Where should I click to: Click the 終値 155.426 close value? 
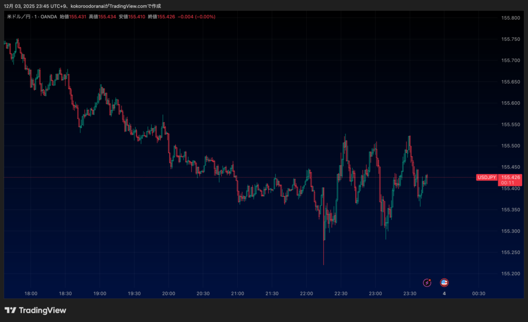(160, 17)
